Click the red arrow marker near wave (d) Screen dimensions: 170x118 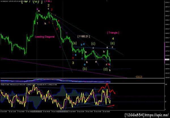109,64
